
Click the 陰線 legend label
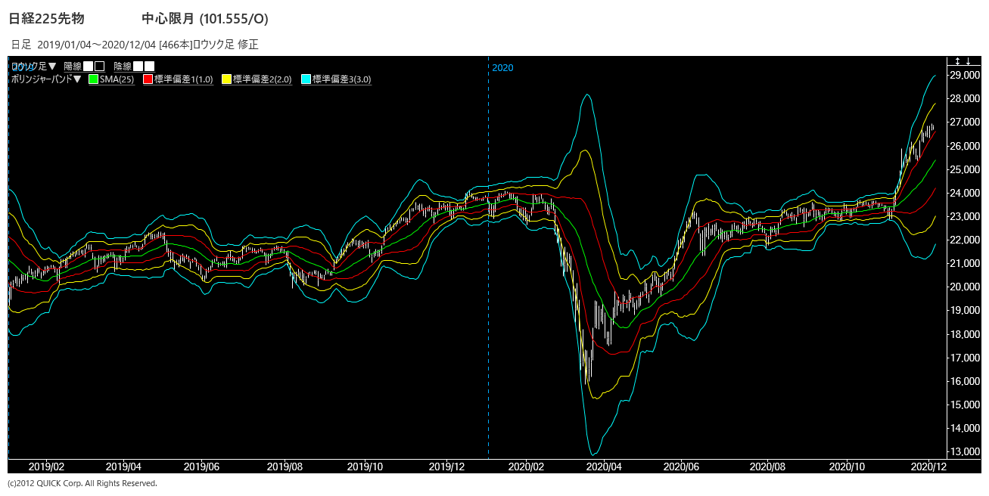[x=123, y=67]
